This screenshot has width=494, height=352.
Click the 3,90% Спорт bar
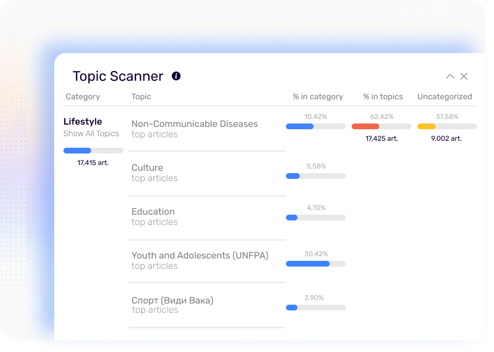(316, 308)
